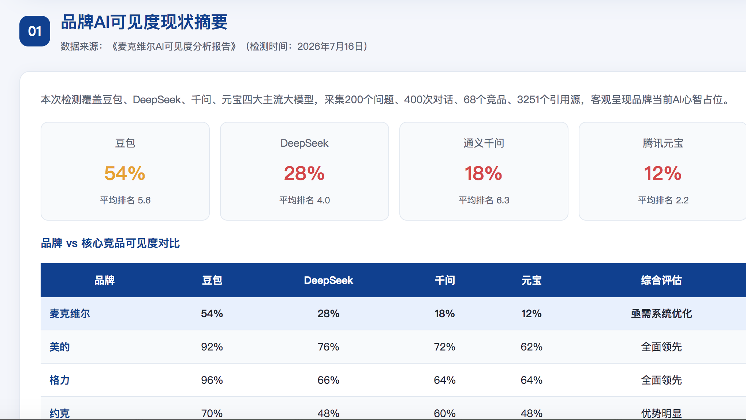Viewport: 746px width, 420px height.
Task: Click 格力's 96% 豆包 cell
Action: coord(212,380)
